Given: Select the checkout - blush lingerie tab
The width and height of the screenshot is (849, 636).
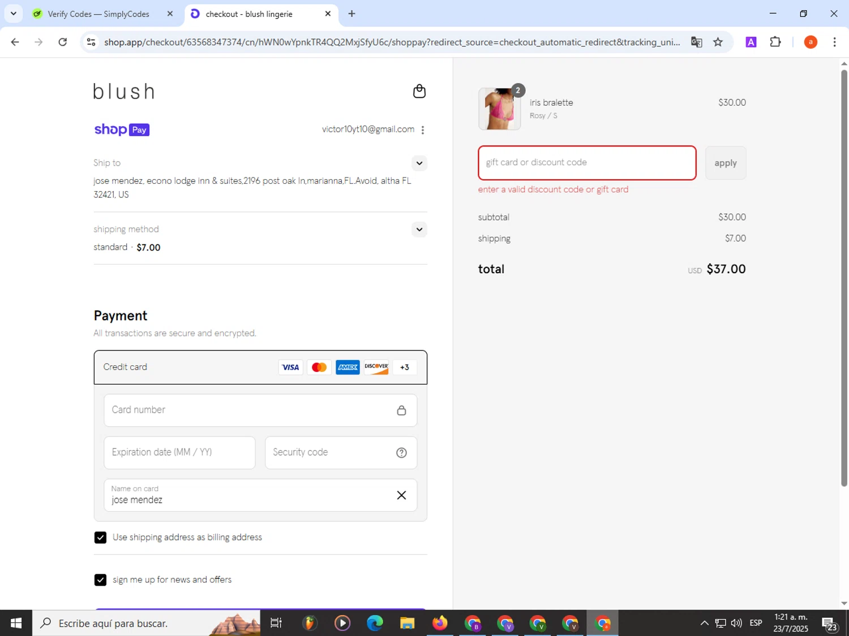Looking at the screenshot, I should 249,14.
